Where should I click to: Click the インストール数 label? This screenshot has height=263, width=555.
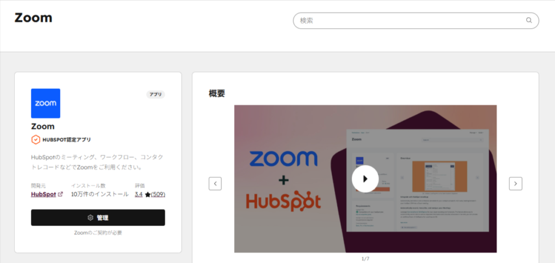pyautogui.click(x=88, y=185)
